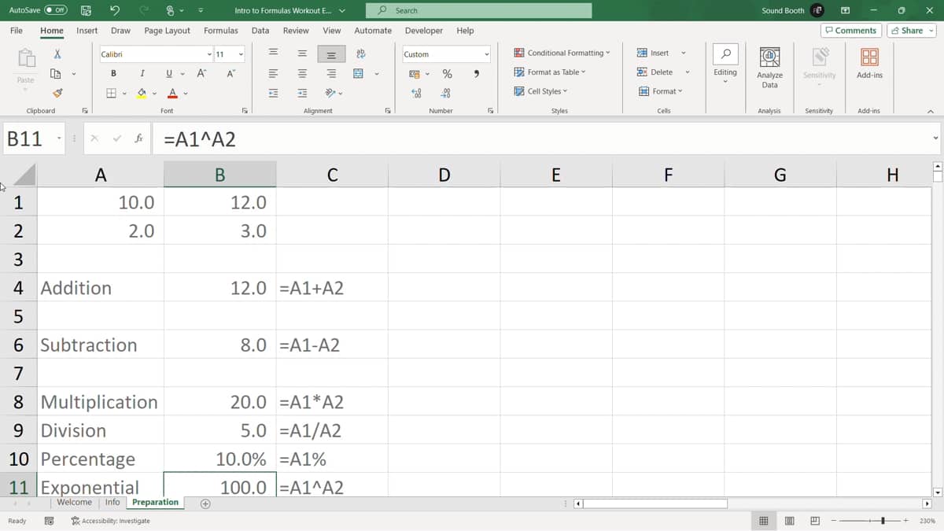Click the Merge & Center icon
The height and width of the screenshot is (531, 944).
pyautogui.click(x=359, y=73)
